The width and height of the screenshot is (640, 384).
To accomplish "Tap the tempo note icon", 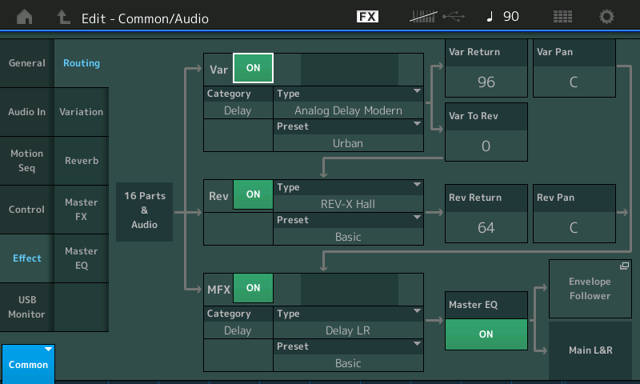I will click(x=490, y=17).
